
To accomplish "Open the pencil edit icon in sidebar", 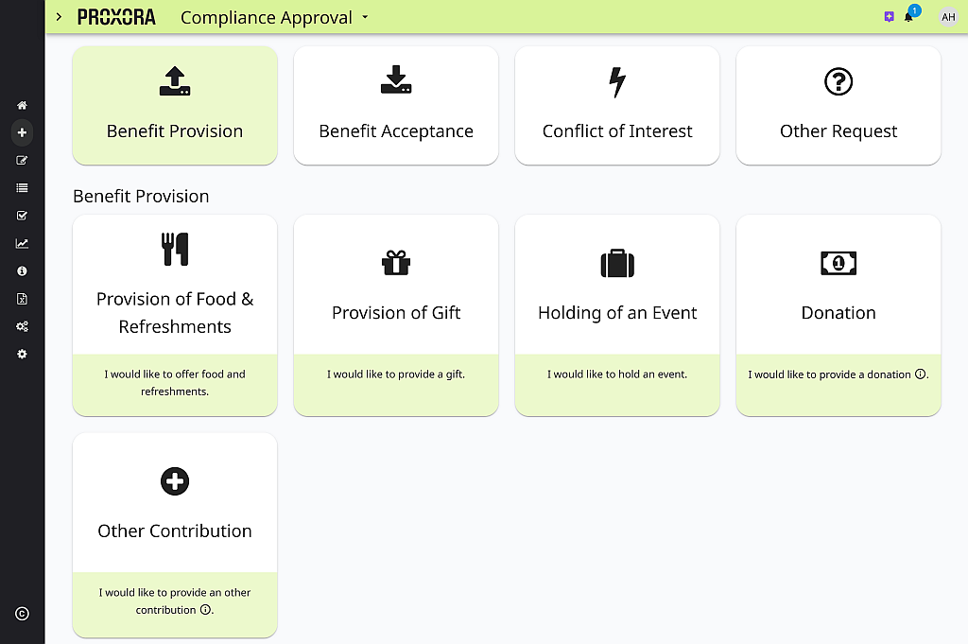I will click(x=22, y=161).
